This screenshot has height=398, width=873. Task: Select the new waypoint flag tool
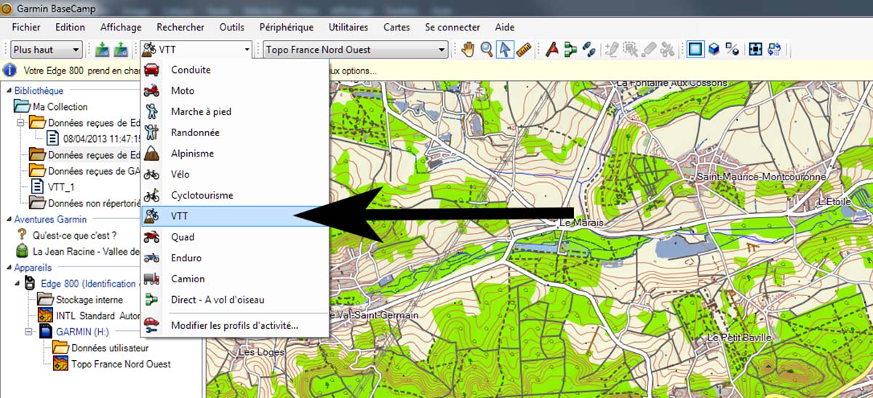click(553, 49)
